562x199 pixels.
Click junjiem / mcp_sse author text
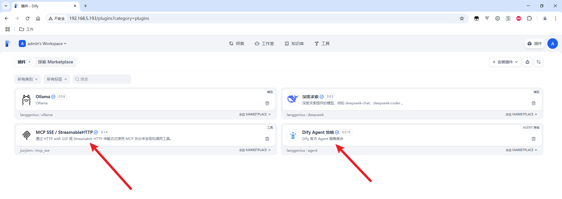pyautogui.click(x=35, y=150)
